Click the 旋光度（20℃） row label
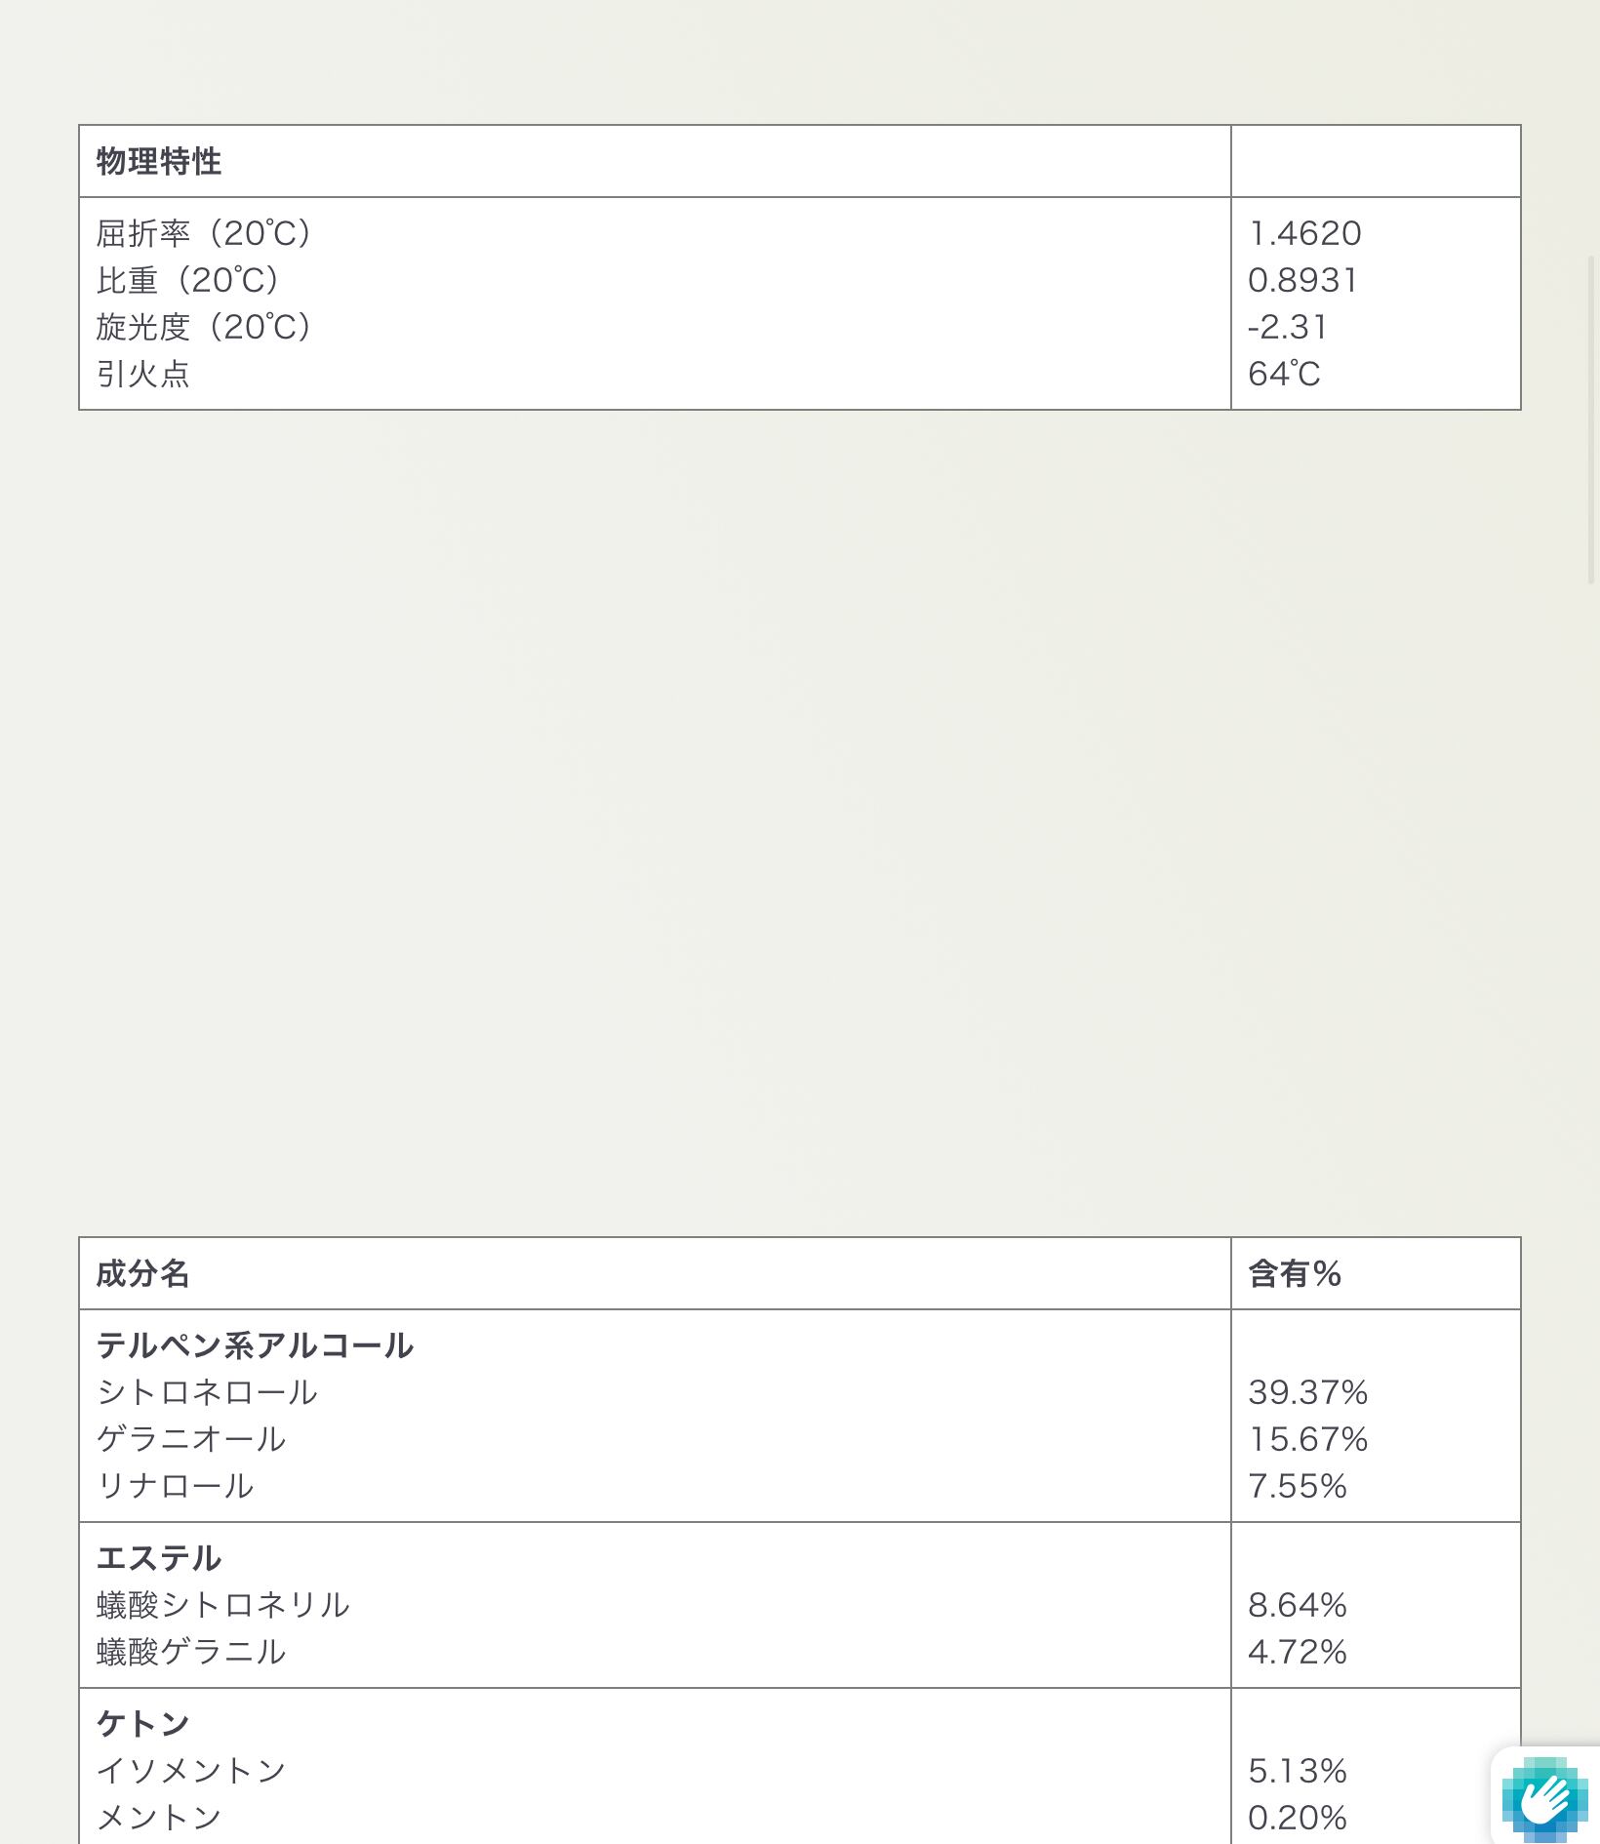 coord(204,328)
